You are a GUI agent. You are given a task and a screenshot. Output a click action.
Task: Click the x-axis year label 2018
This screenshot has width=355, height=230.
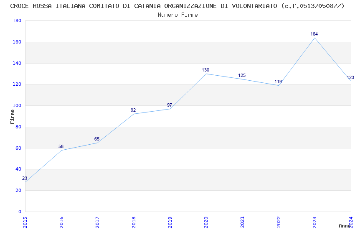click(134, 222)
